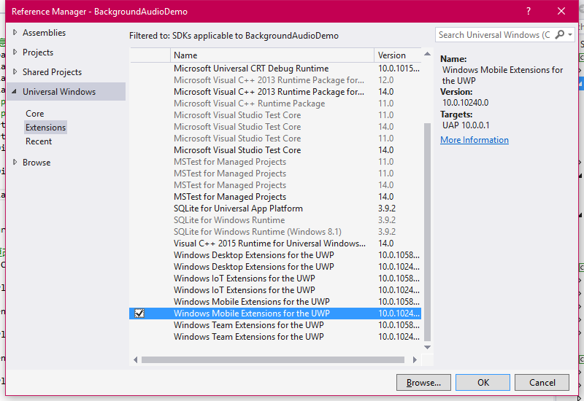Select the Assemblies category
Viewport: 584px width, 401px height.
click(x=44, y=33)
